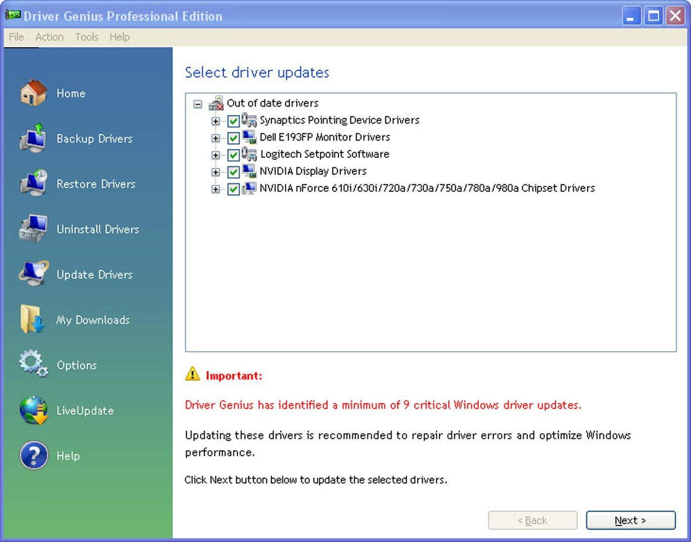Toggle the Dell E193FP Monitor Drivers checkbox
691x542 pixels.
point(233,138)
